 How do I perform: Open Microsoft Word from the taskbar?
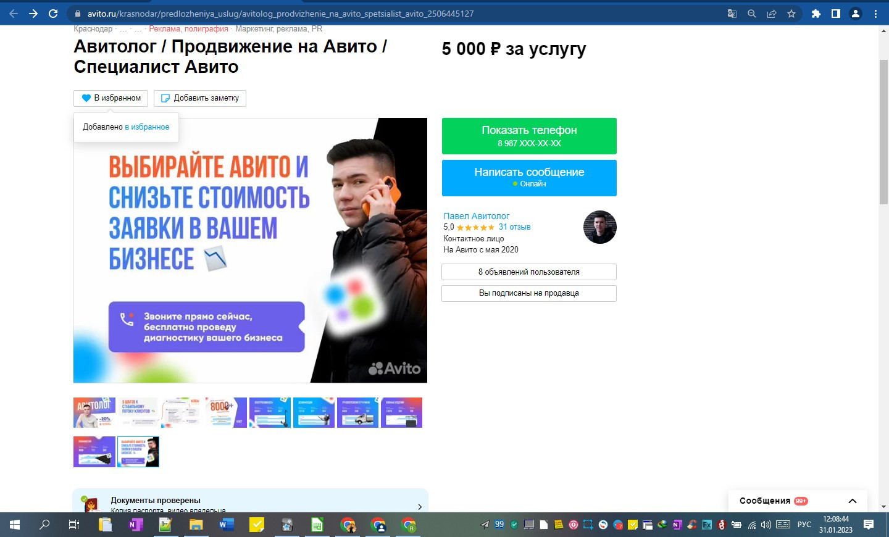coord(226,525)
